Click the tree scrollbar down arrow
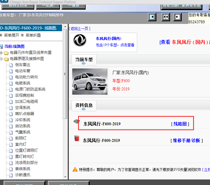This screenshot has height=185, width=210. click(x=65, y=177)
